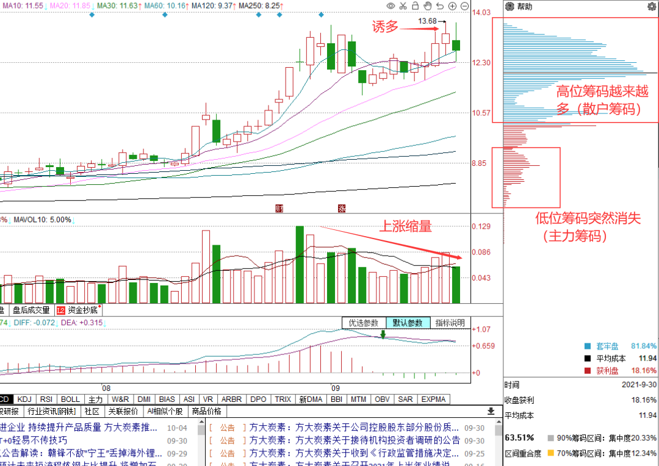Open settings gear in the 帮助 panel
Viewport: 659px width, 466px height.
click(x=651, y=7)
